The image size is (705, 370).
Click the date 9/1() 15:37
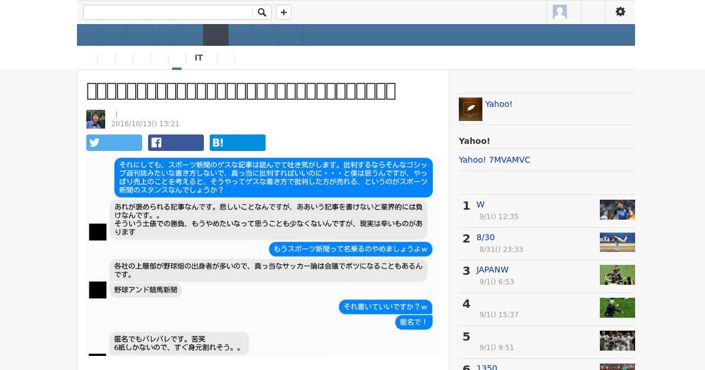point(499,315)
